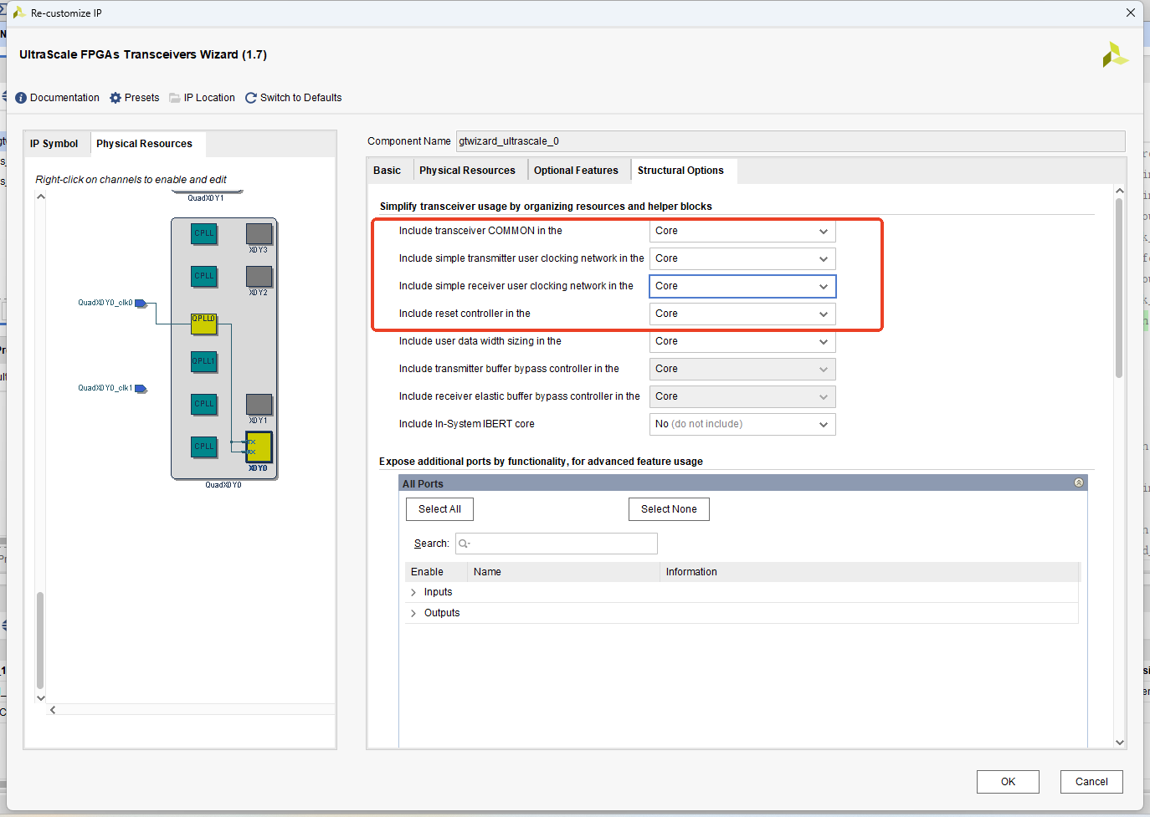Switch to the Basic tab
The image size is (1150, 817).
coord(387,171)
